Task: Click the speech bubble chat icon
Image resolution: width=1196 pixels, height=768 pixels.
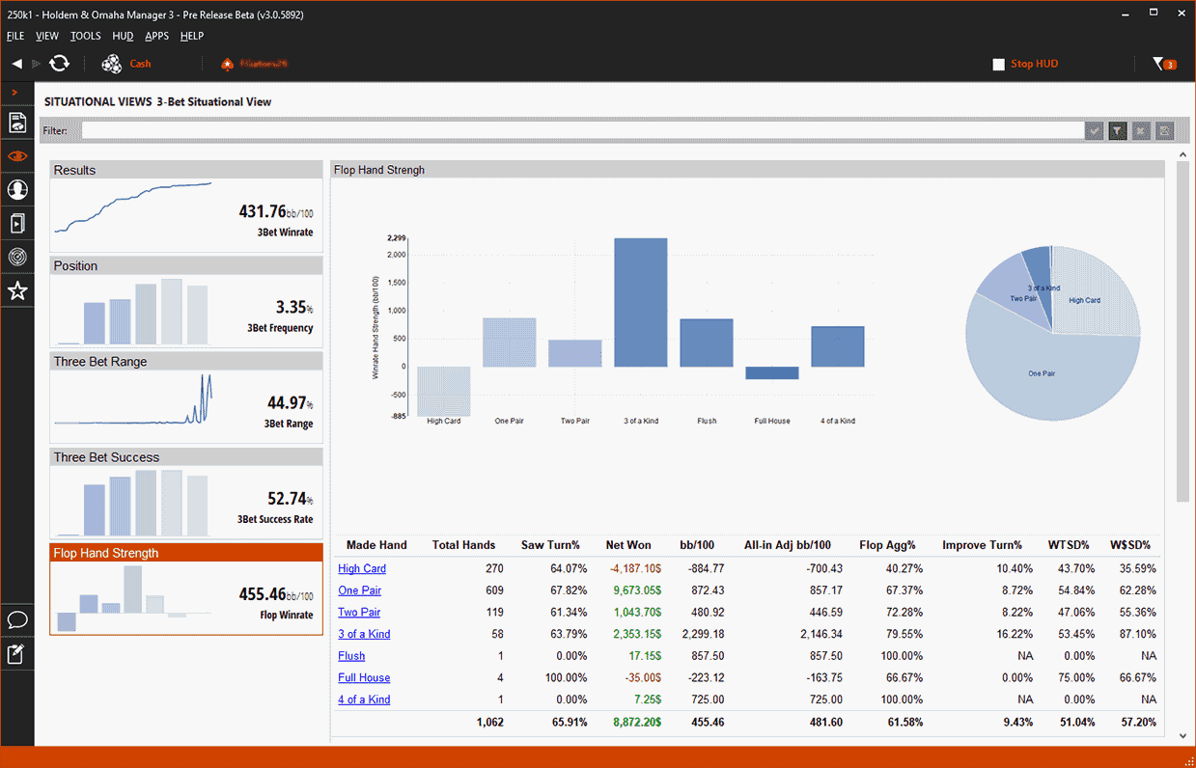Action: (x=17, y=619)
